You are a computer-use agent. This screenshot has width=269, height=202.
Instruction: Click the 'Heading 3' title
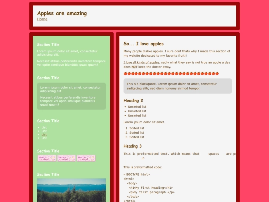133,146
